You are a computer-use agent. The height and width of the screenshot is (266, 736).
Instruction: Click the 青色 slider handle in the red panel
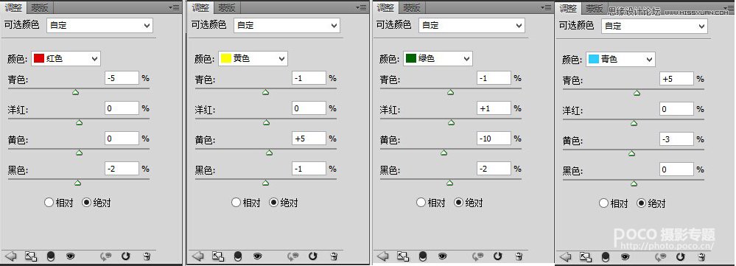(x=76, y=92)
